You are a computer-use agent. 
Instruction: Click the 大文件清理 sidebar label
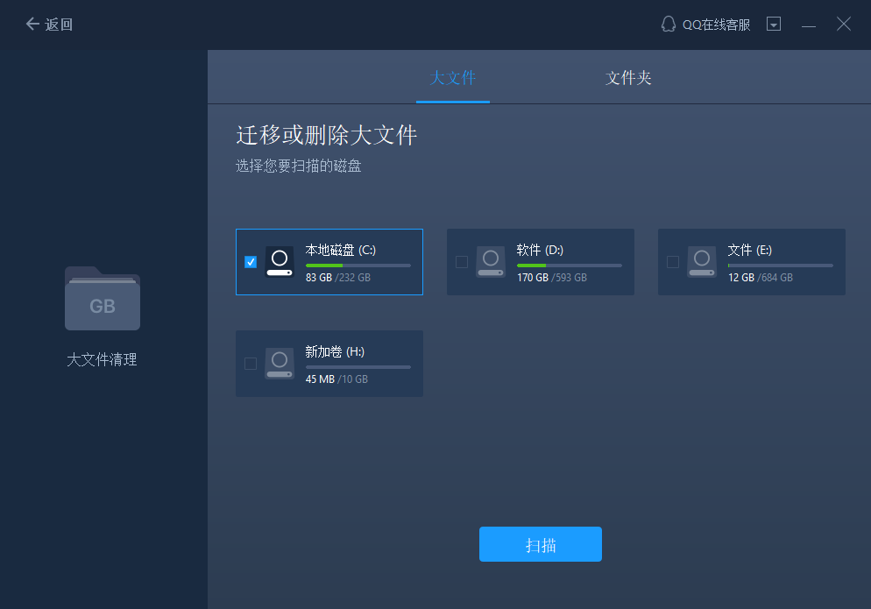coord(102,359)
